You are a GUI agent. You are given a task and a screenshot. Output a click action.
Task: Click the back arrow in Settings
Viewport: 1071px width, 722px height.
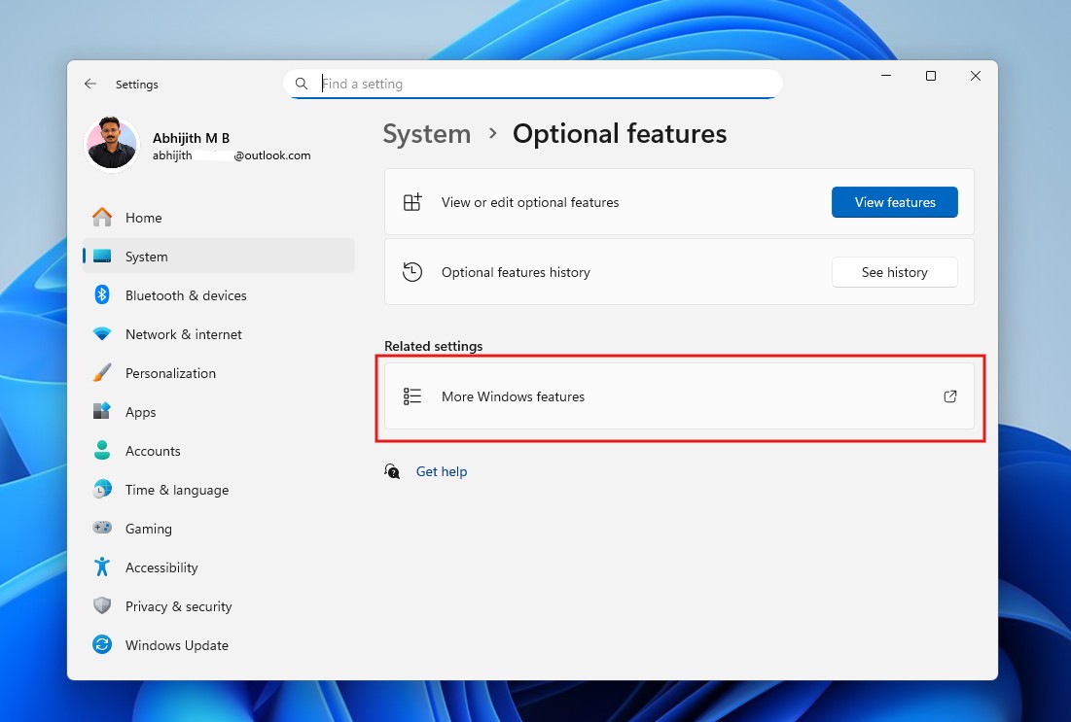[x=89, y=84]
